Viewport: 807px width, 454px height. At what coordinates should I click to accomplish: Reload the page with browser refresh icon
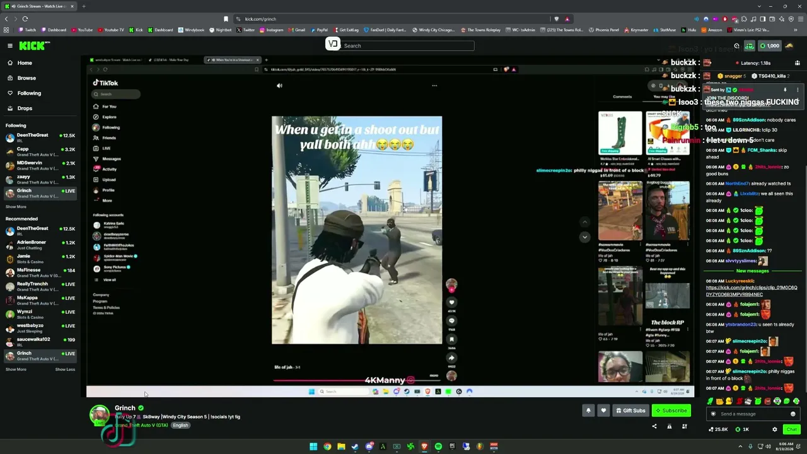point(25,19)
